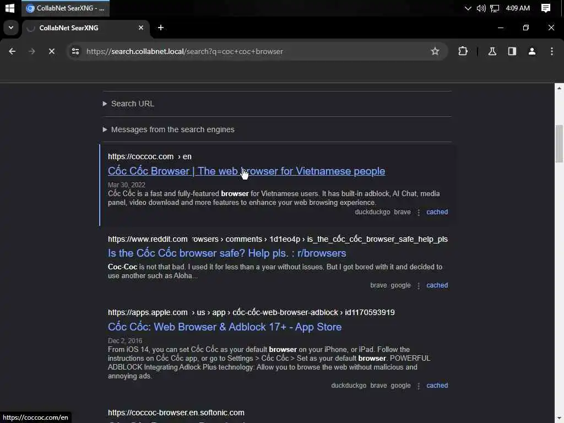Click the vertical scrollbar thumb
The image size is (564, 423).
(559, 143)
